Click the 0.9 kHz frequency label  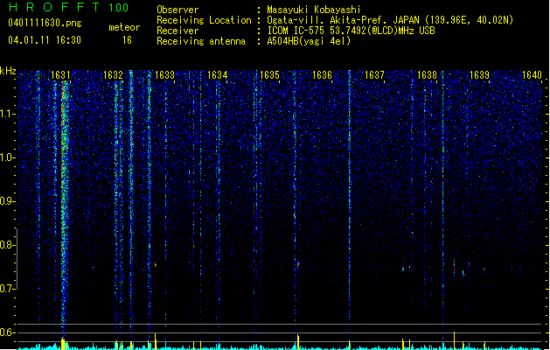7,201
